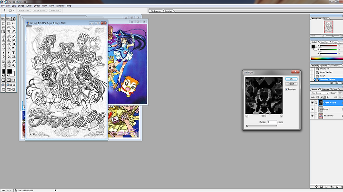Open the File Browser tab
343x192 pixels.
[x=156, y=11]
